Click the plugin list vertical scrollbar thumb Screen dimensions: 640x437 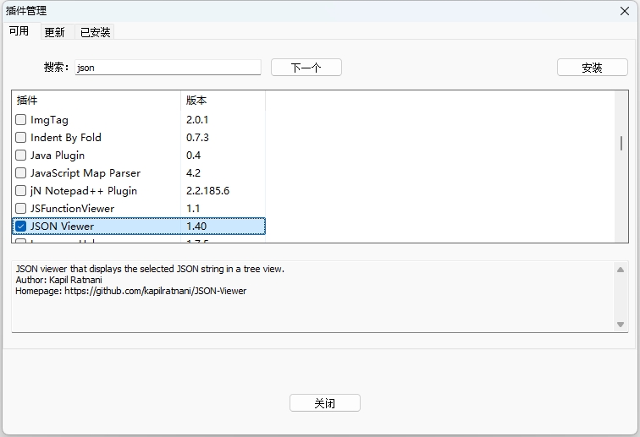click(621, 143)
